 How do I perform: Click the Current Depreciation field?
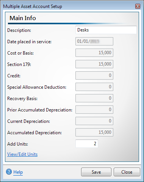[x=94, y=121]
